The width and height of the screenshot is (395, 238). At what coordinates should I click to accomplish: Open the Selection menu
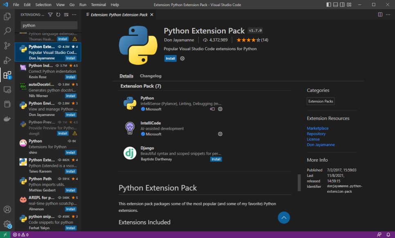pyautogui.click(x=43, y=4)
